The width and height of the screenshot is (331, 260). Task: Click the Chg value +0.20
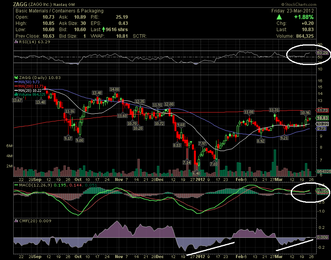pos(308,23)
